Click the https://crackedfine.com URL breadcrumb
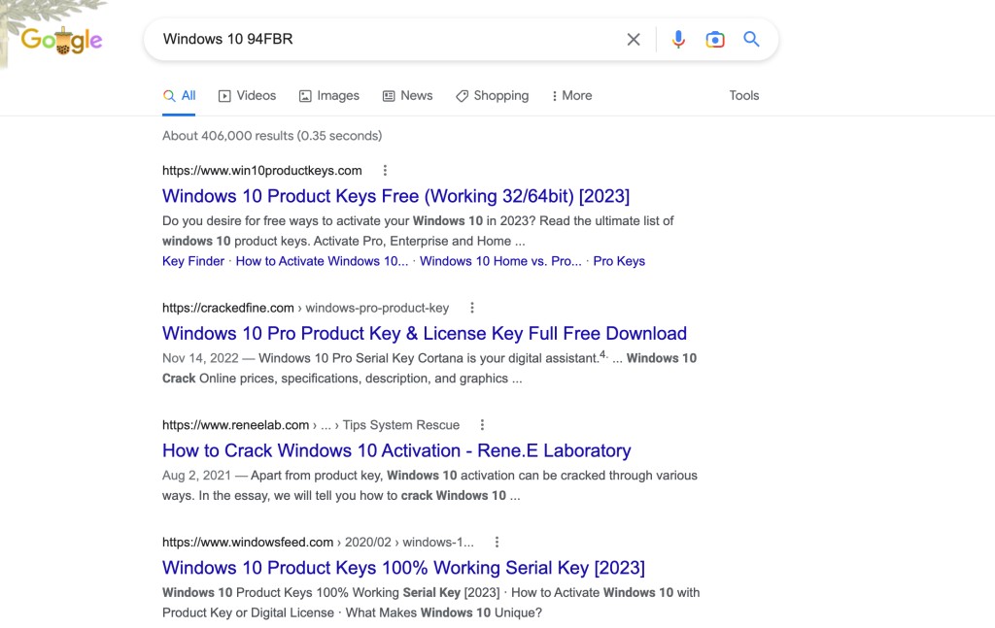This screenshot has width=995, height=628. pos(305,308)
